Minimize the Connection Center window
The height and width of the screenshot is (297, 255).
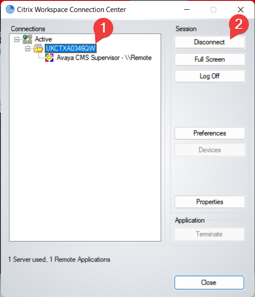[187, 10]
